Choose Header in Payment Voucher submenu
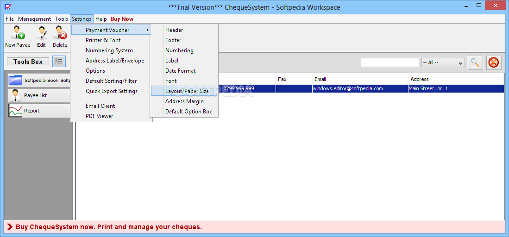The image size is (509, 237). 184,30
